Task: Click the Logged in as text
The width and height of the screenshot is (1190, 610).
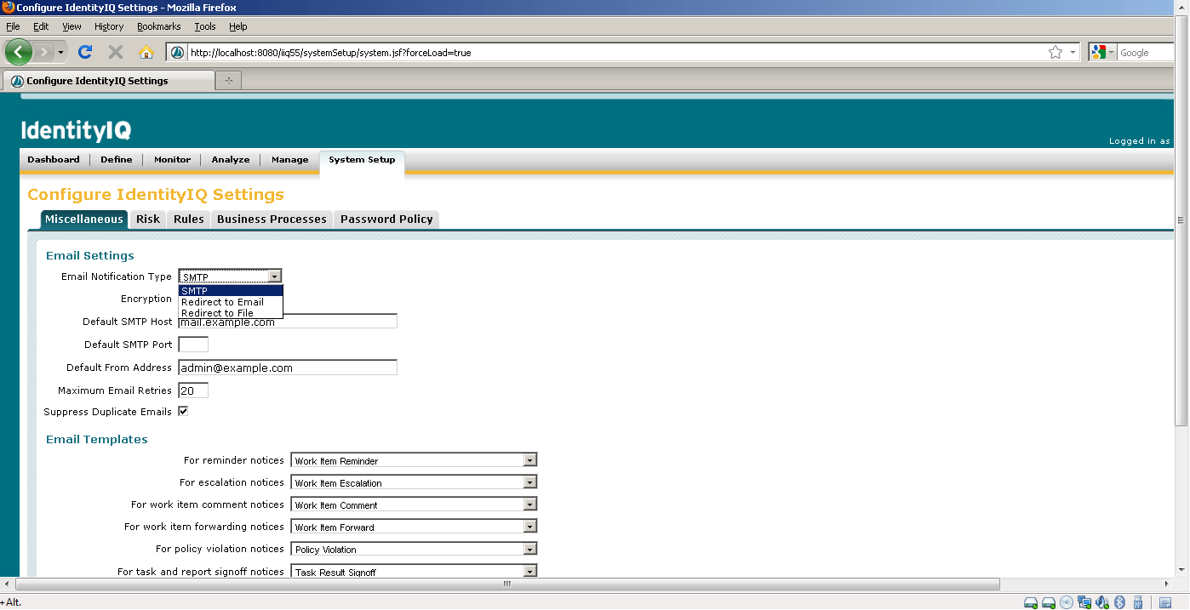Action: coord(1140,141)
